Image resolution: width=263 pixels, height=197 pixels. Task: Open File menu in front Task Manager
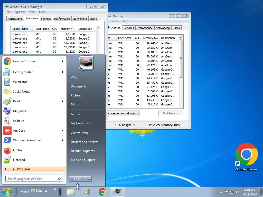[9, 12]
